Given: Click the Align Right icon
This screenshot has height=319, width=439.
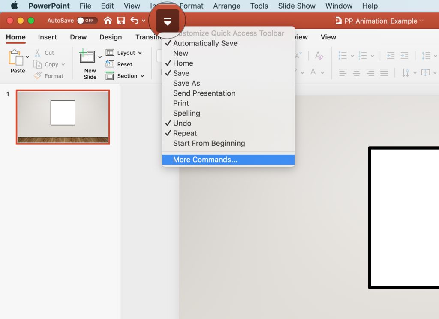Looking at the screenshot, I should pyautogui.click(x=370, y=72).
